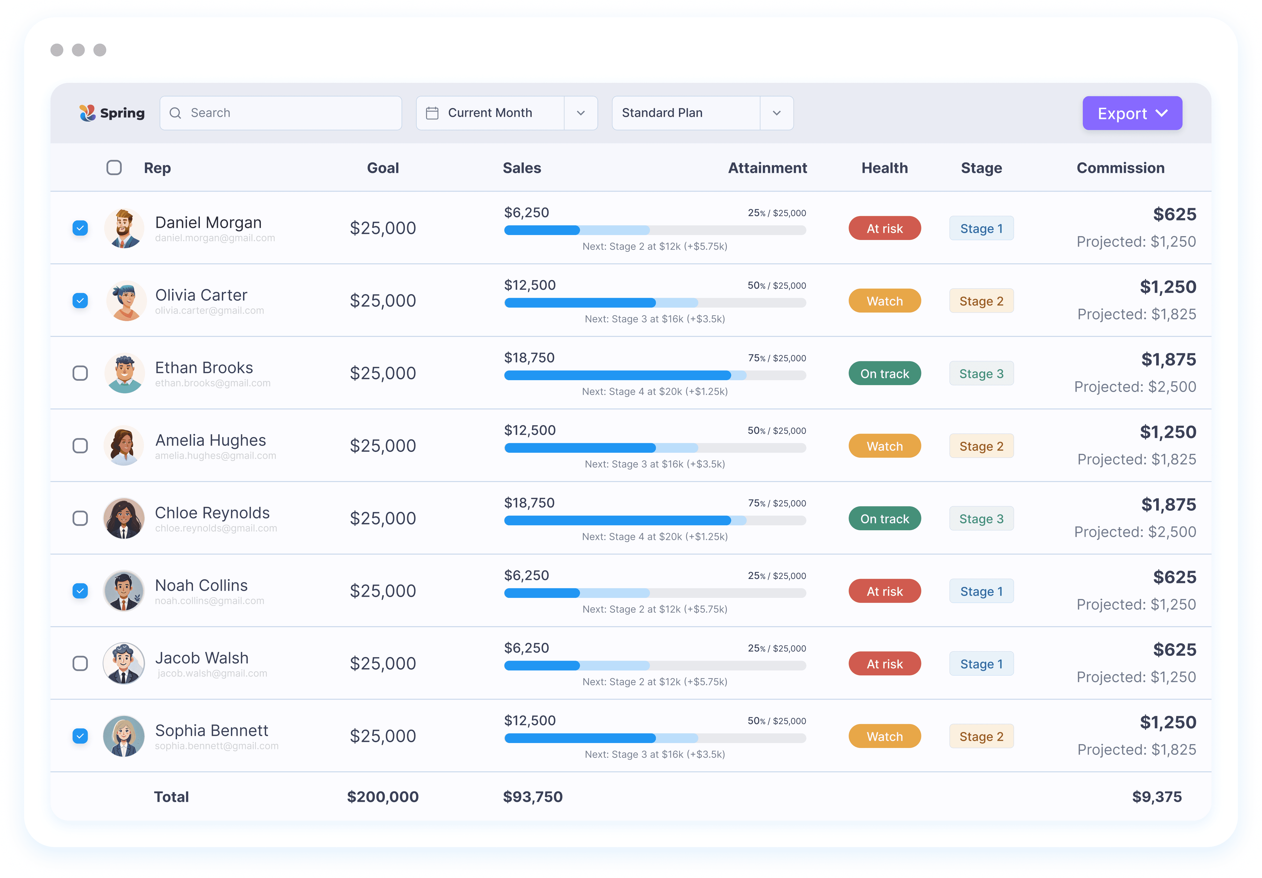Expand the Current Month dropdown arrow

(x=581, y=113)
